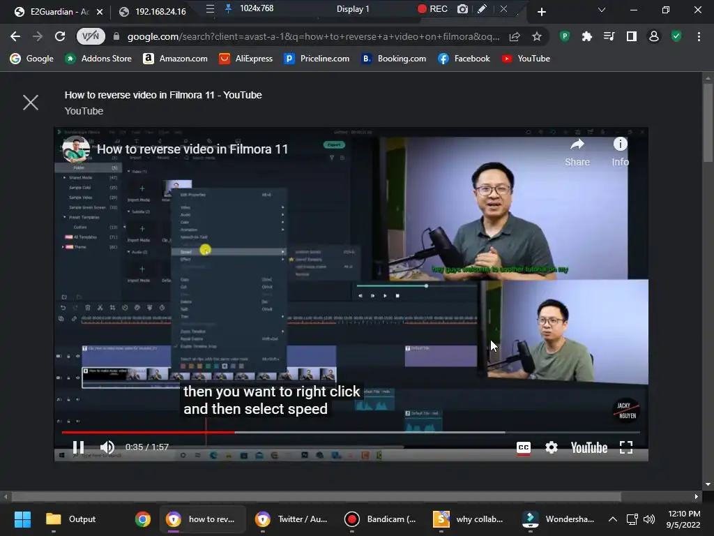Open Amazon.com bookmark
Image resolution: width=714 pixels, height=536 pixels.
(x=175, y=59)
